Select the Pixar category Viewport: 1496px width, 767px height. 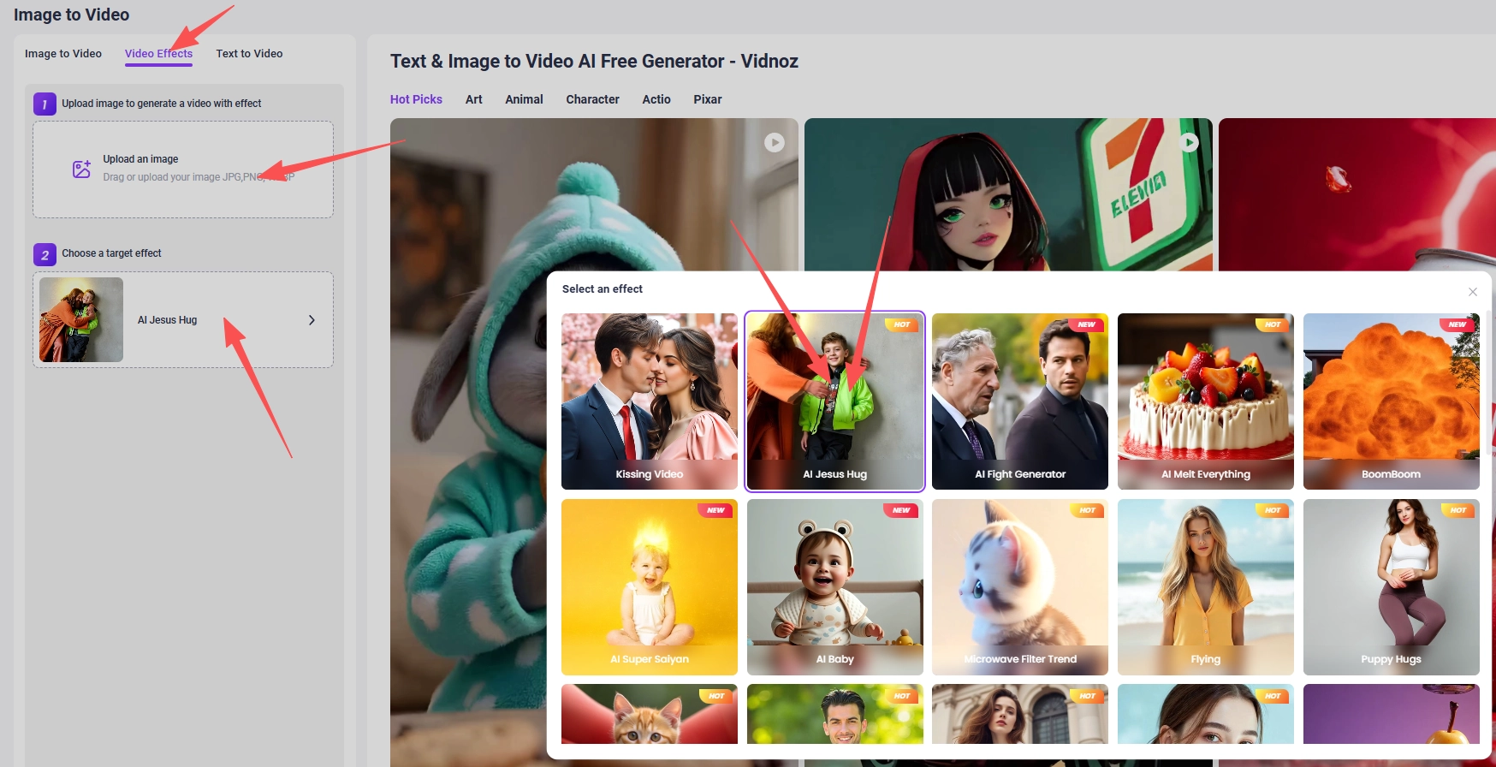point(708,99)
